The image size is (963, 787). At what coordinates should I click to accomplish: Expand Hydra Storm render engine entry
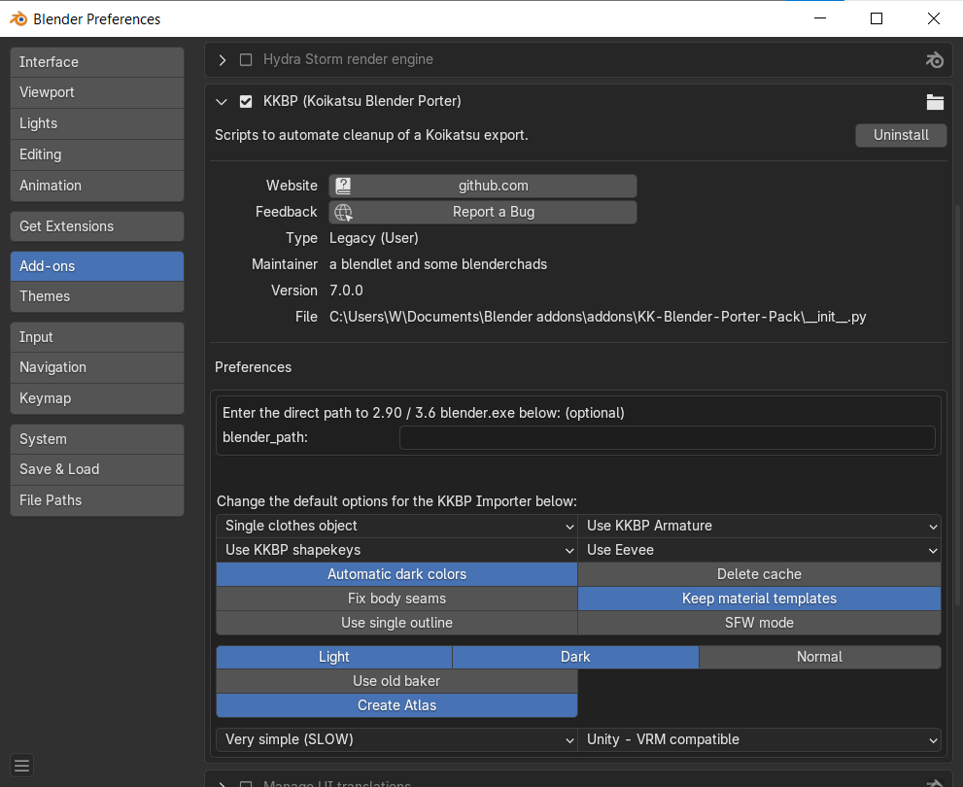pyautogui.click(x=223, y=60)
